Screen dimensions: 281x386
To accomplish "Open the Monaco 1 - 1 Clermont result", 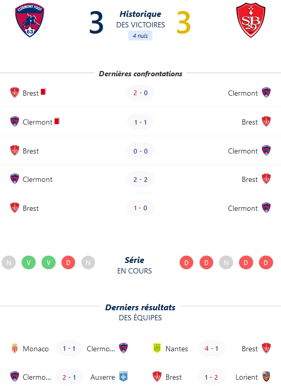I will pyautogui.click(x=69, y=348).
